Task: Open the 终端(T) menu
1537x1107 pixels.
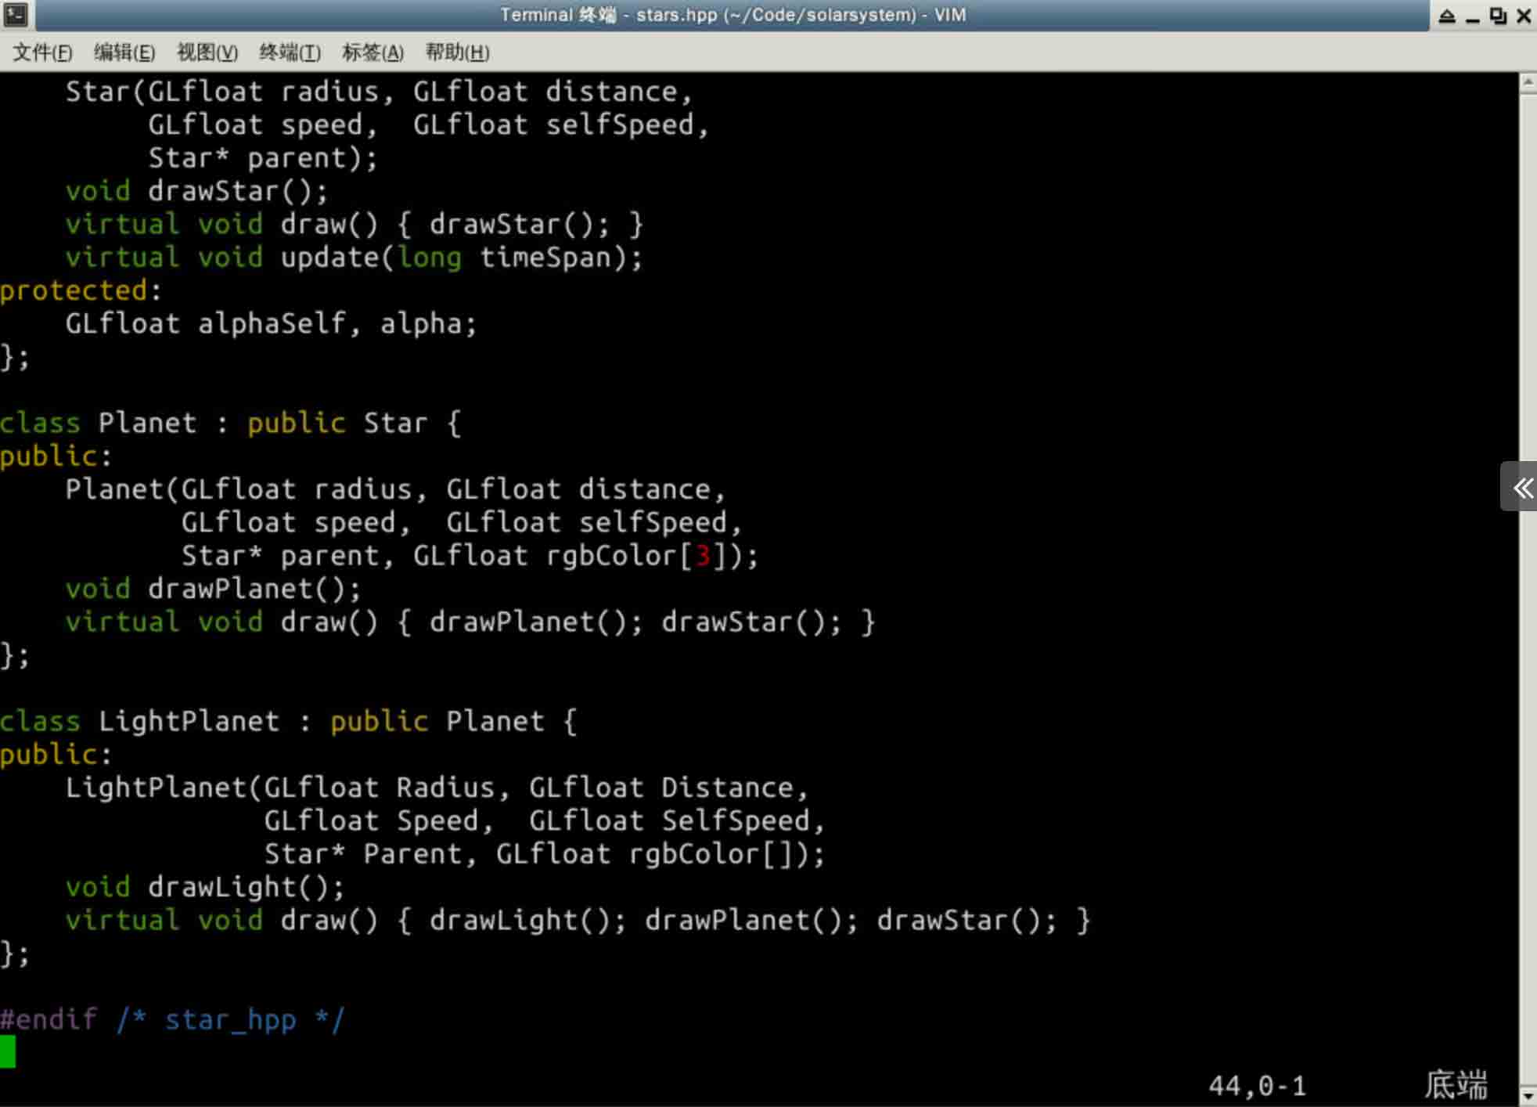Action: point(290,52)
